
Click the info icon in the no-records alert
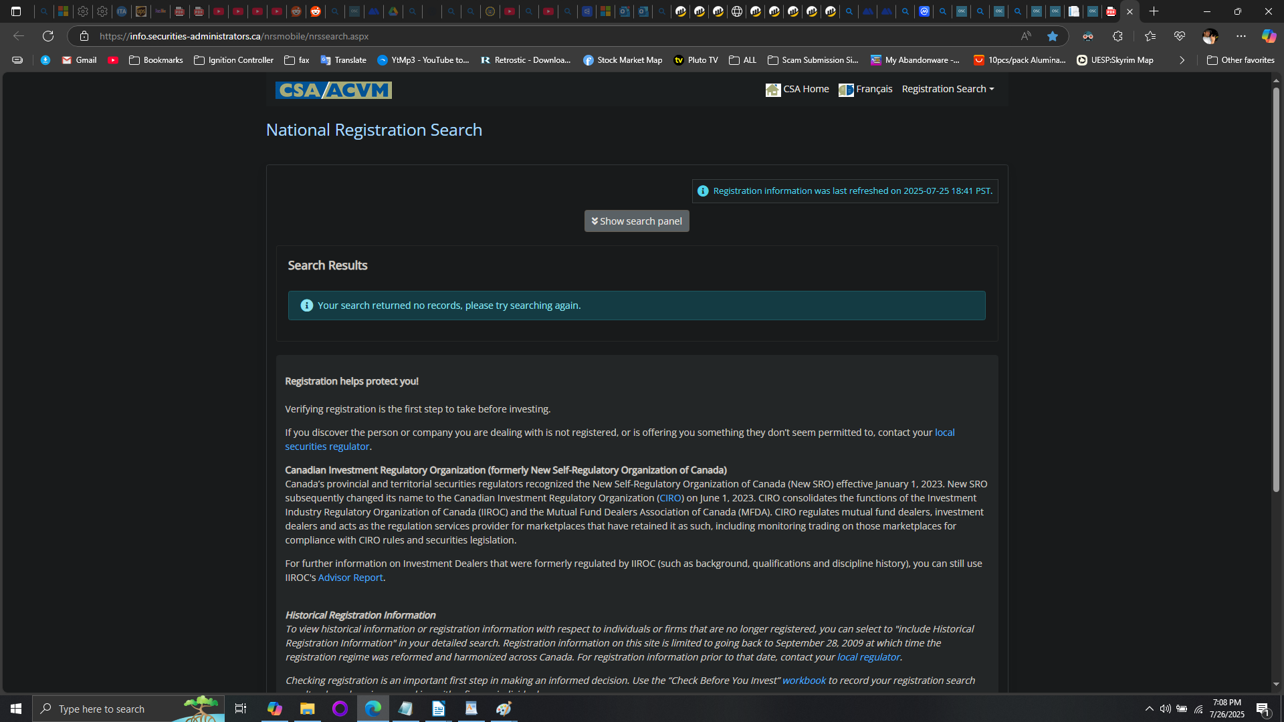307,306
